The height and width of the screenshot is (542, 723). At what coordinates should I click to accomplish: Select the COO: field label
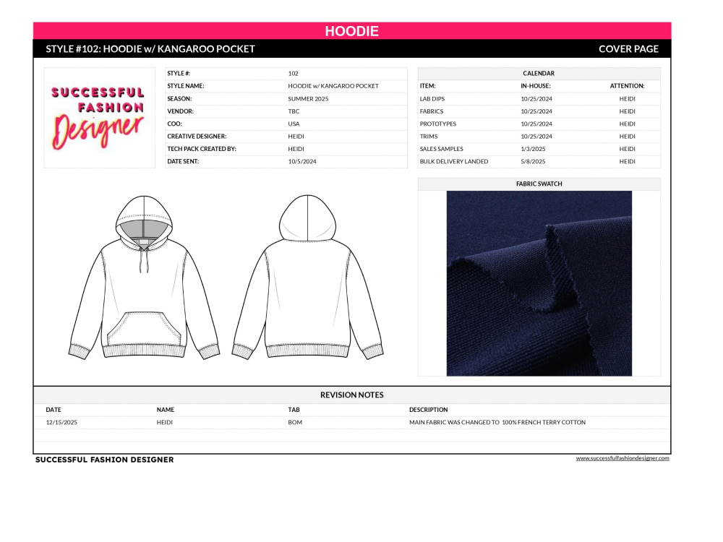(174, 124)
